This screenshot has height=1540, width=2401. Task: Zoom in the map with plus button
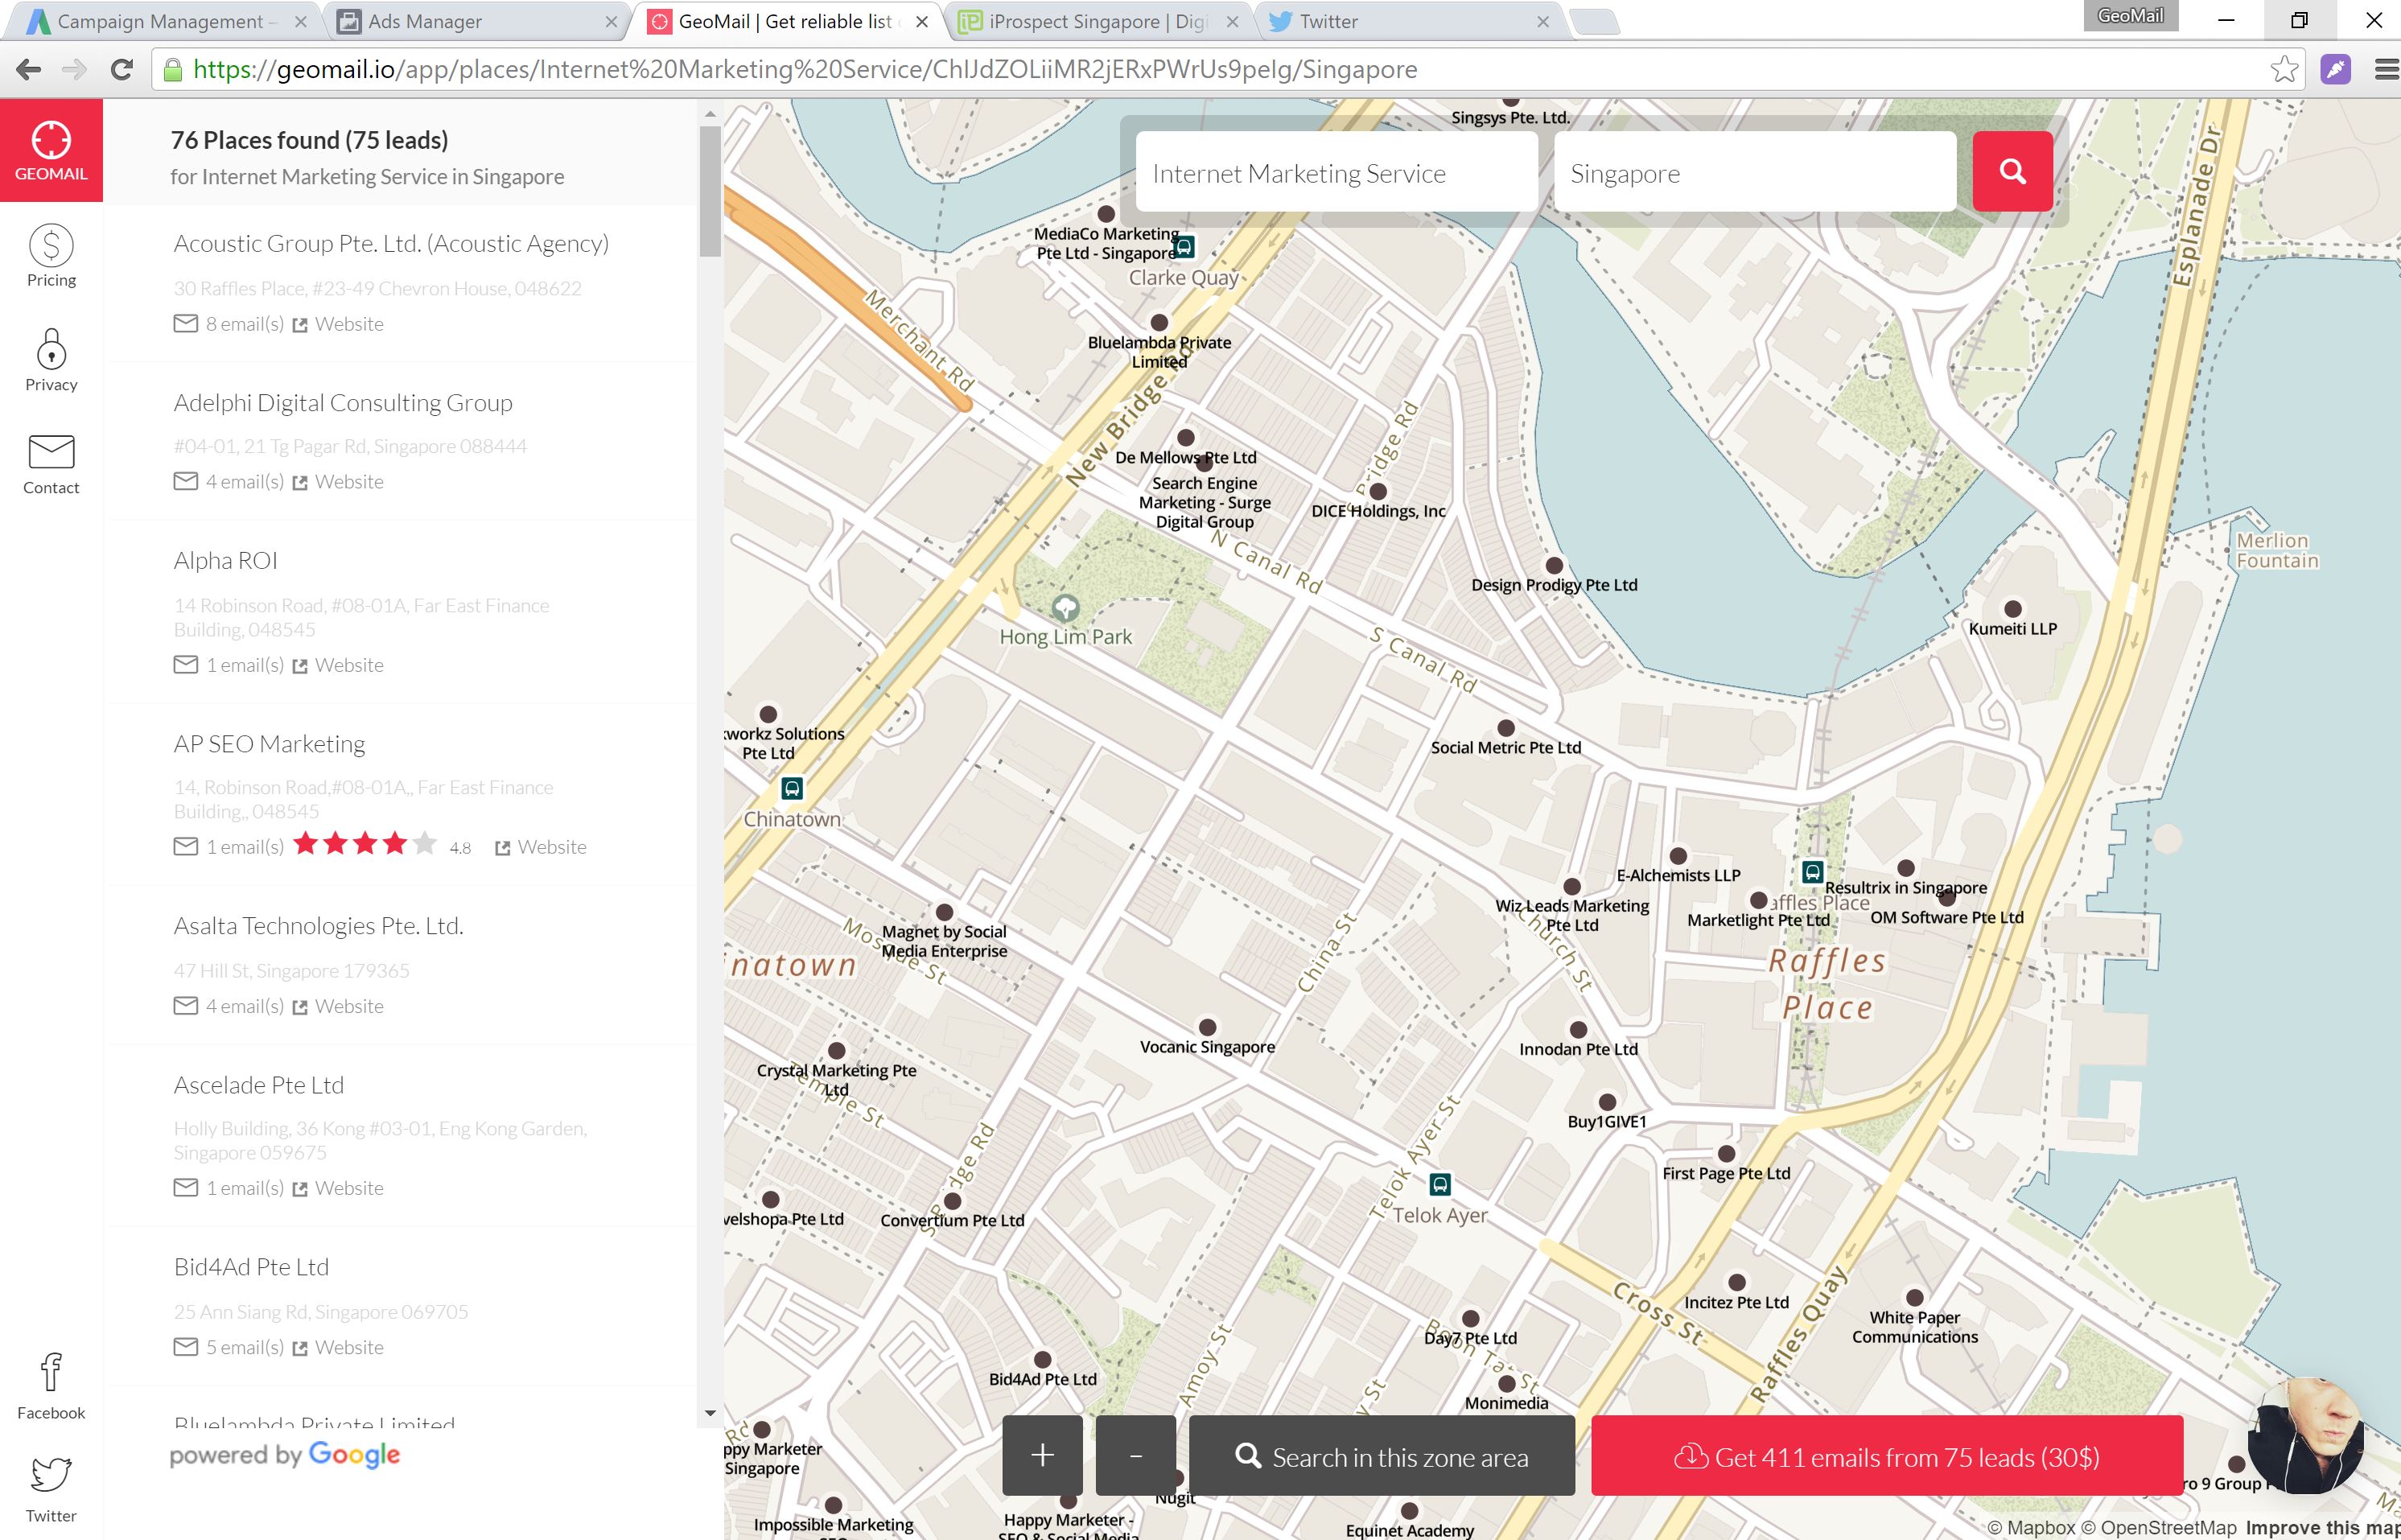[x=1042, y=1455]
